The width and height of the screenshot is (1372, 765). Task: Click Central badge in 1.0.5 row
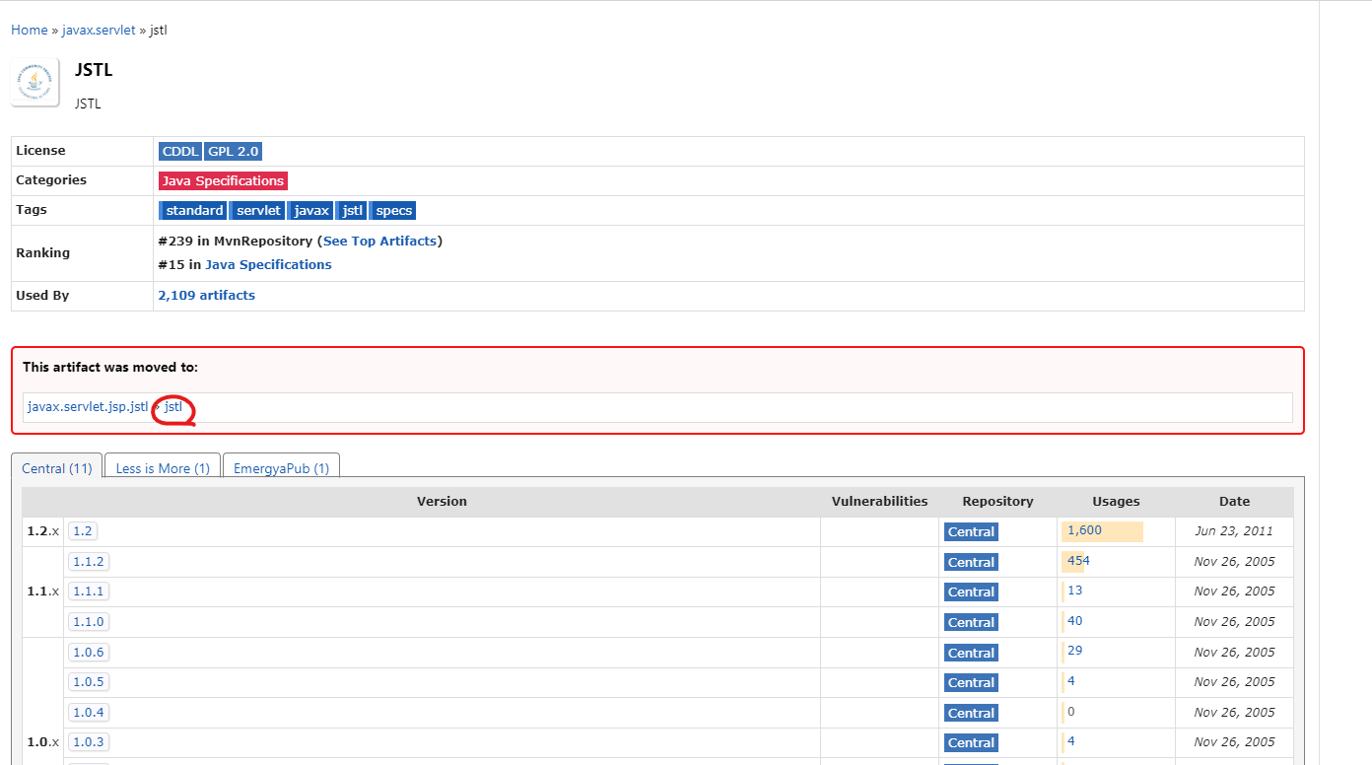[971, 682]
